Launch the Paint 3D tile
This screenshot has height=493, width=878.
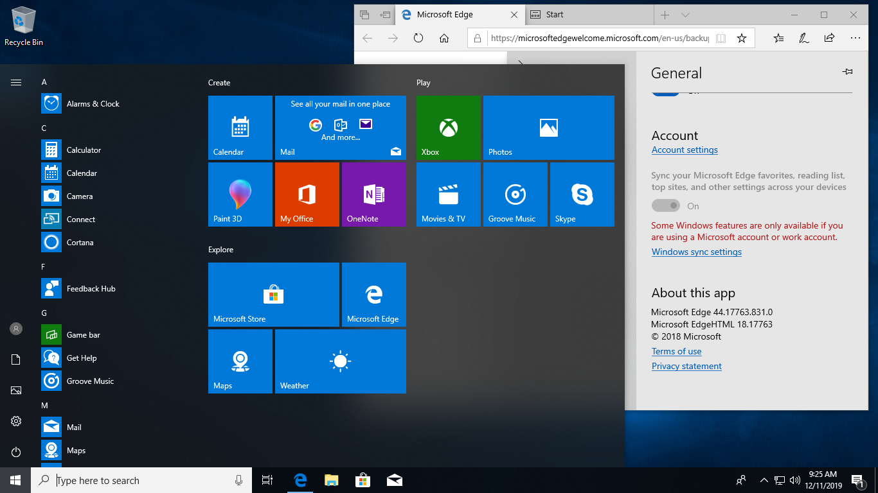pyautogui.click(x=240, y=195)
